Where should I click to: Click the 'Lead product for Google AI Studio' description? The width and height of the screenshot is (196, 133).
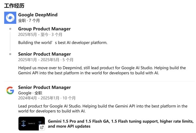click(103, 109)
